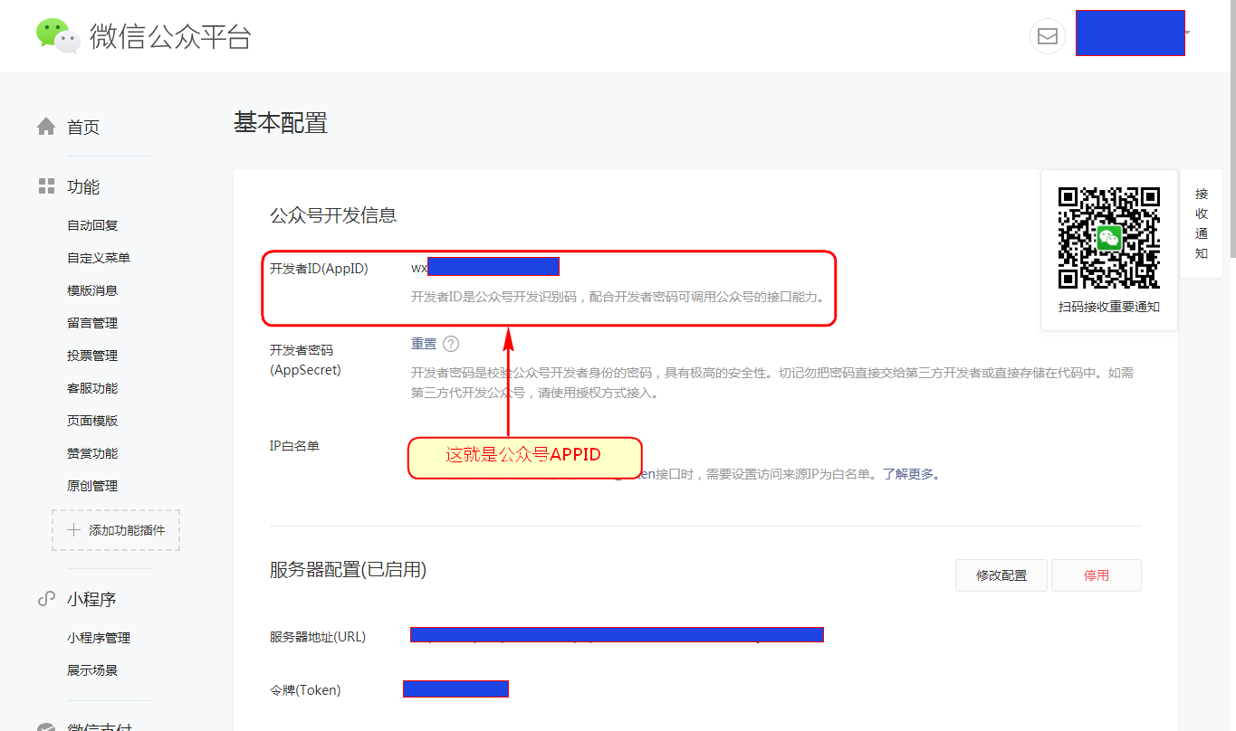The height and width of the screenshot is (731, 1236).
Task: Click 接收通知 side tab
Action: point(1202,223)
